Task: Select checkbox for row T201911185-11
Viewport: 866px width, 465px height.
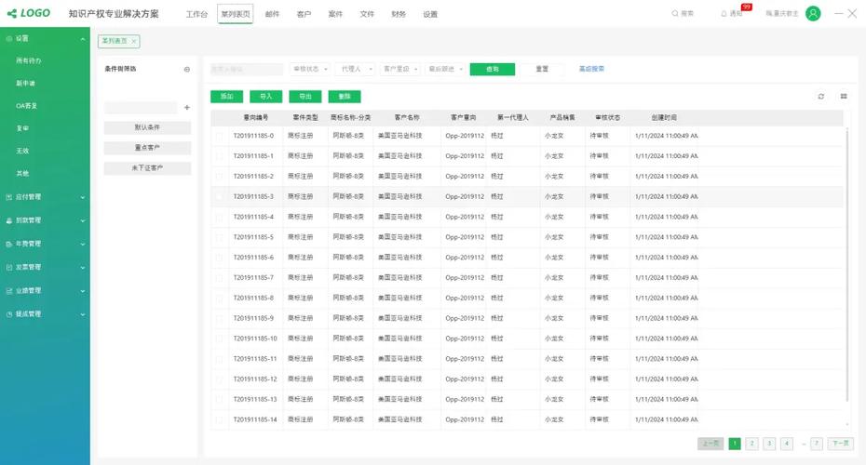Action: click(219, 359)
